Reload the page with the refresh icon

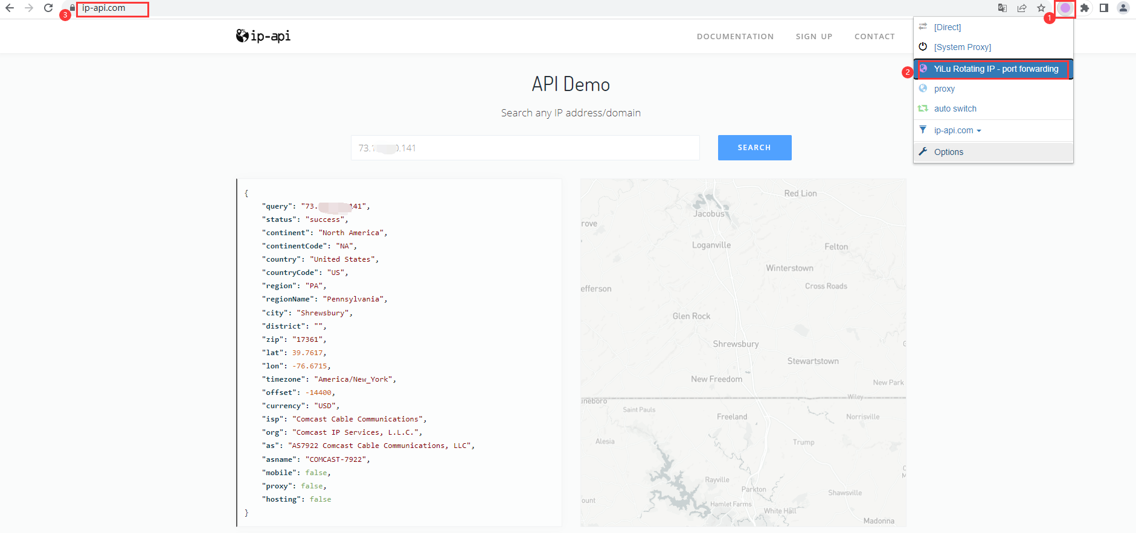48,8
